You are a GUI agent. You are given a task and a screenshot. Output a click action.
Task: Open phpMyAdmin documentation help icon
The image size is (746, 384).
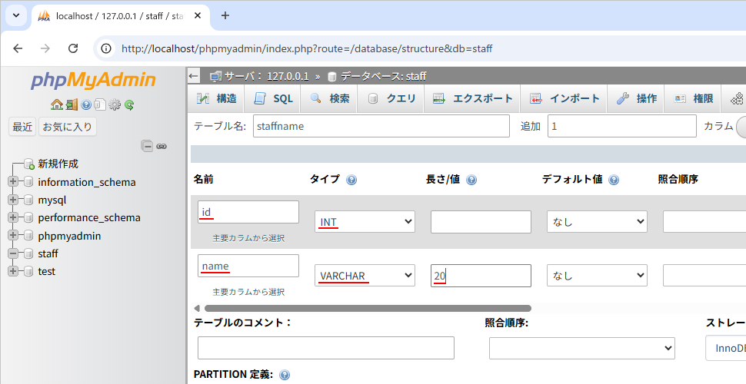coord(86,104)
